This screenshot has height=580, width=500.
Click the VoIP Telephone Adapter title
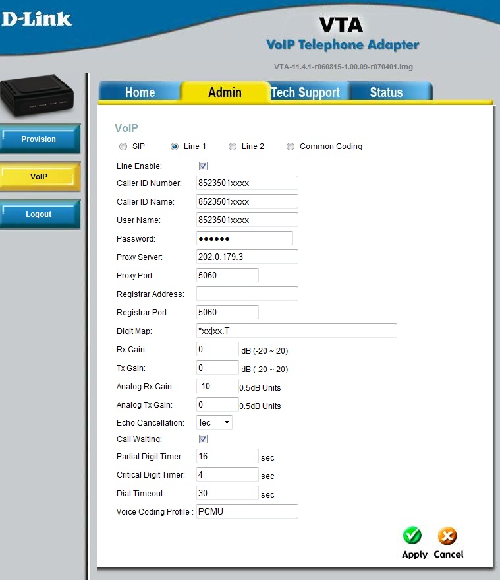(343, 45)
